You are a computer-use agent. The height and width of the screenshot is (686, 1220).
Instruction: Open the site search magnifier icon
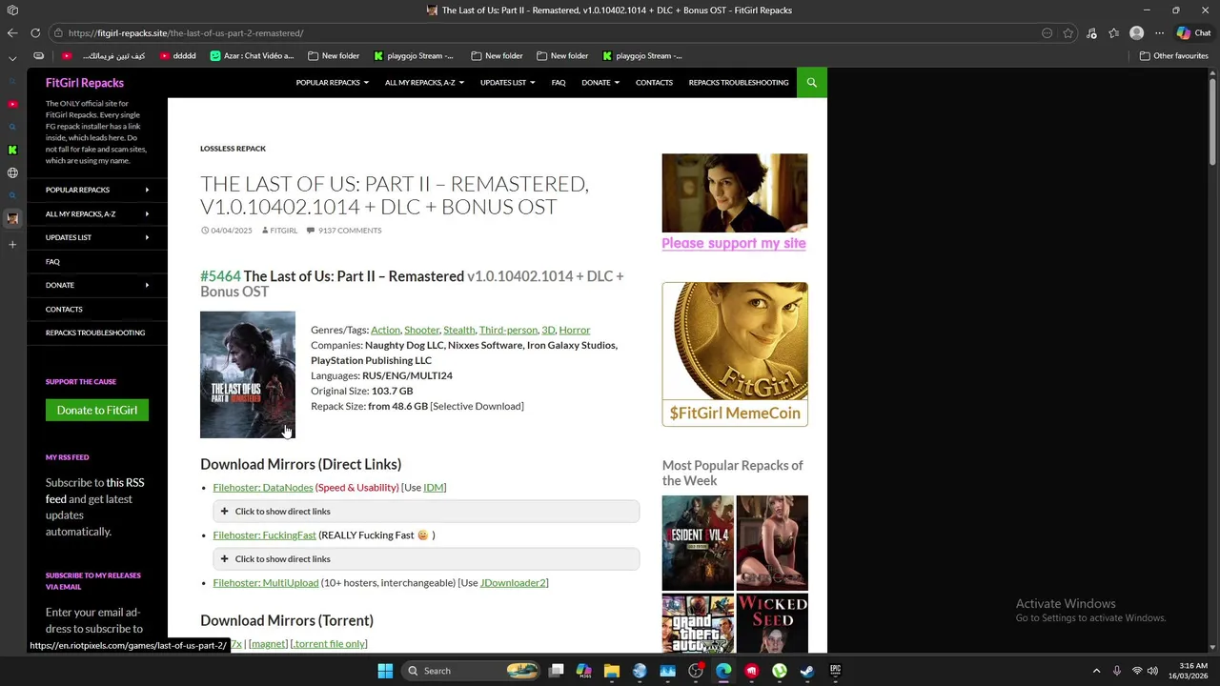(812, 82)
